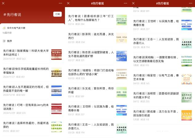The height and width of the screenshot is (138, 195).
Task: Open the 叮咚 Jerry 未读消息 article
Action: coord(26,107)
